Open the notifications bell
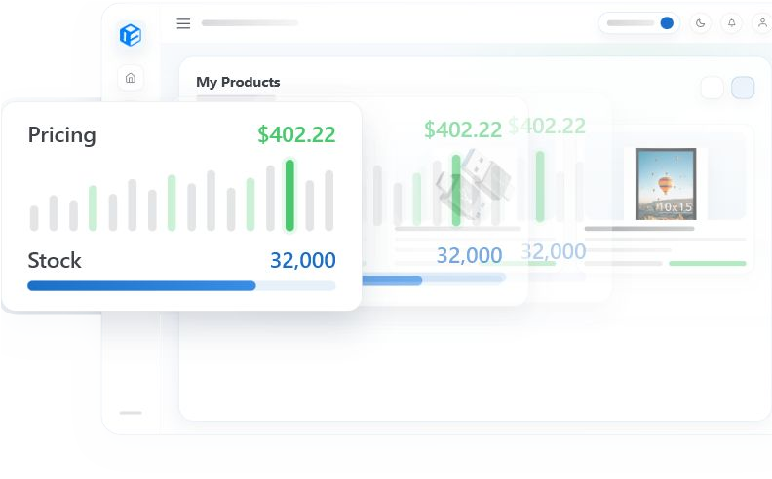 tap(732, 23)
